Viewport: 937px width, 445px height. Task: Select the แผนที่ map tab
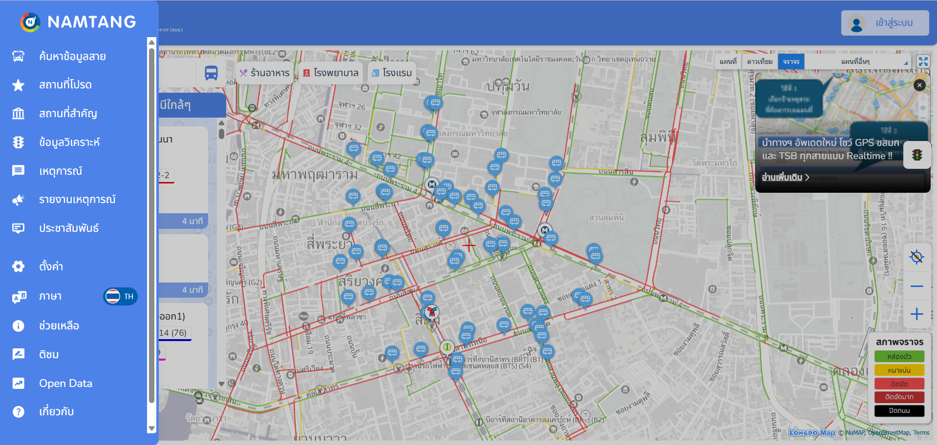728,61
